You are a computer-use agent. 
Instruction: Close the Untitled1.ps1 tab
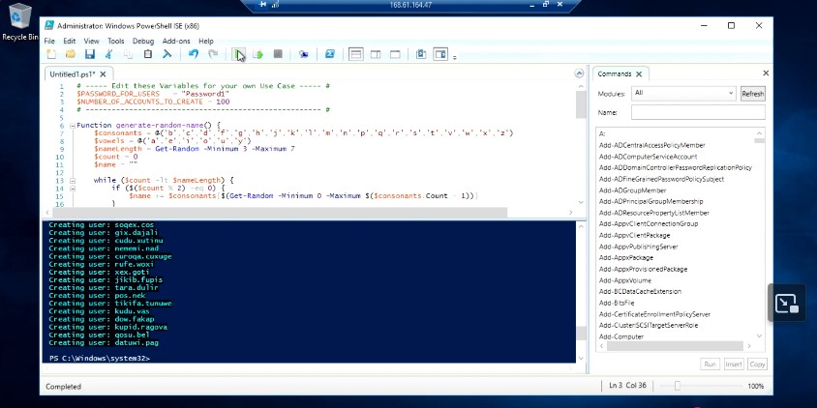click(104, 74)
